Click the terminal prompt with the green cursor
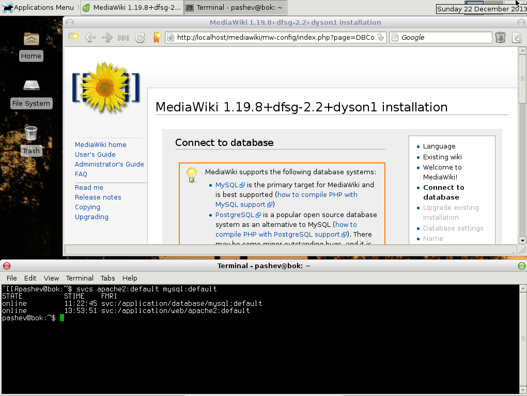Image resolution: width=527 pixels, height=396 pixels. 33,318
